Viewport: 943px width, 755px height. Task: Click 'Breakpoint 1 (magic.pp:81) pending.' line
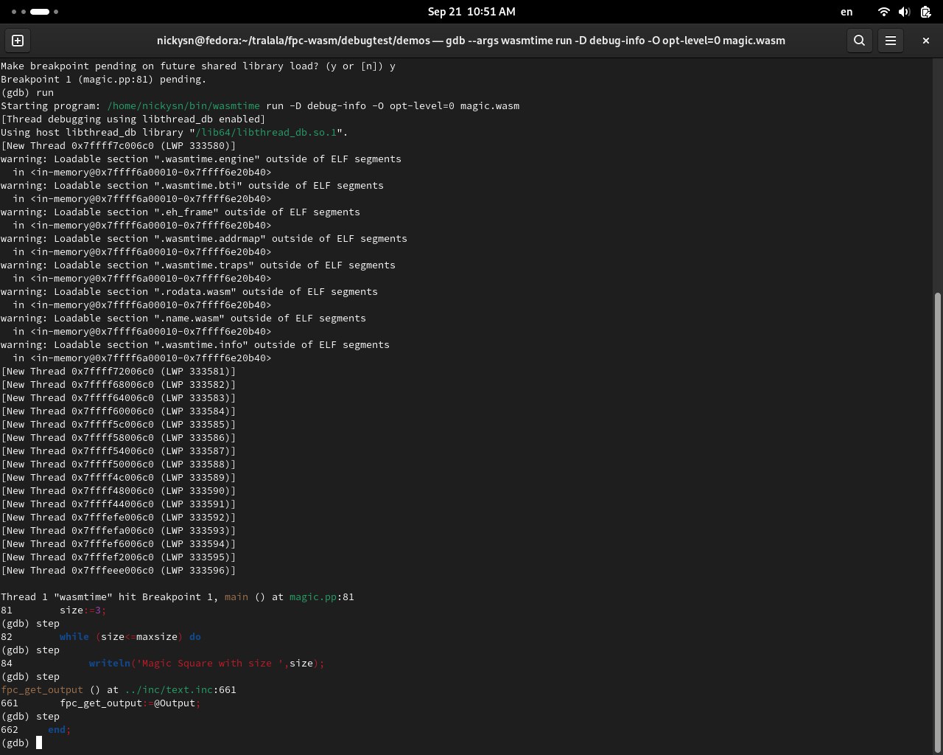coord(104,79)
